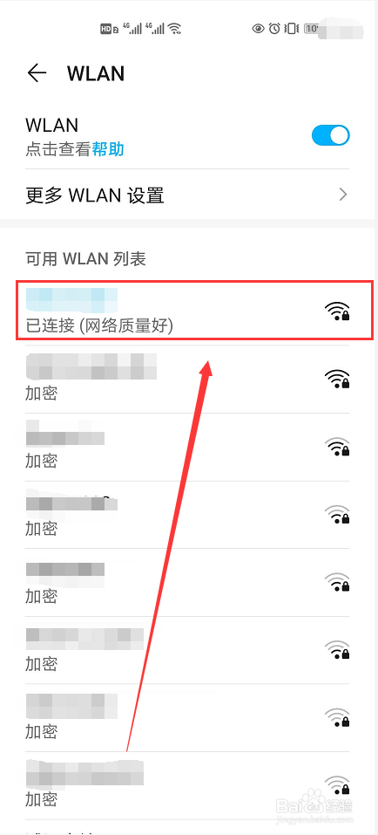Tap Wi-Fi icon of first 加密 network

pos(337,380)
